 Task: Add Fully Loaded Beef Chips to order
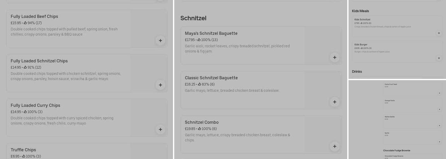coord(160,40)
